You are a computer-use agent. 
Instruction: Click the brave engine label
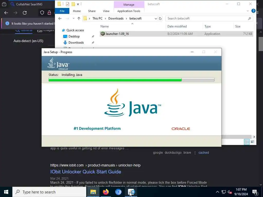point(187,153)
